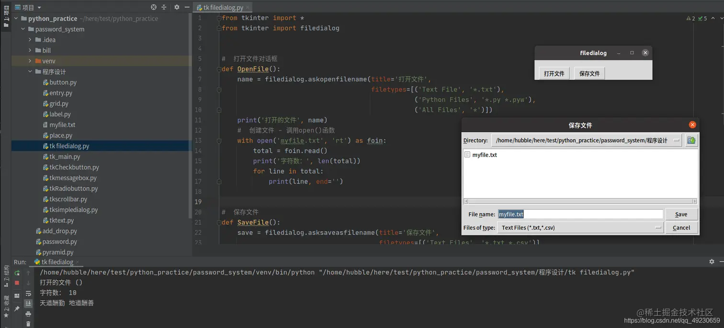Switch to tk filedialog.py editor tab
The height and width of the screenshot is (328, 724).
[223, 8]
